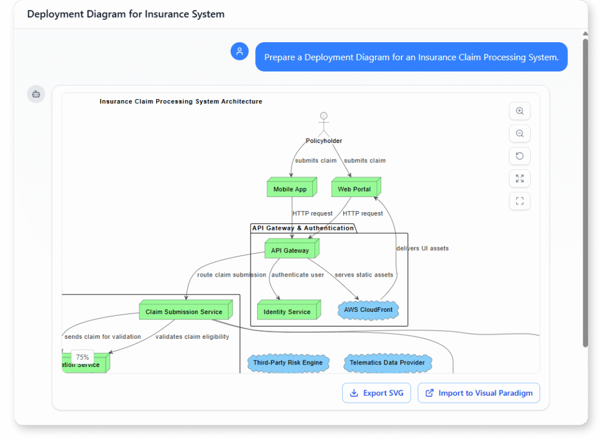Click the 75% zoom level indicator

(82, 357)
